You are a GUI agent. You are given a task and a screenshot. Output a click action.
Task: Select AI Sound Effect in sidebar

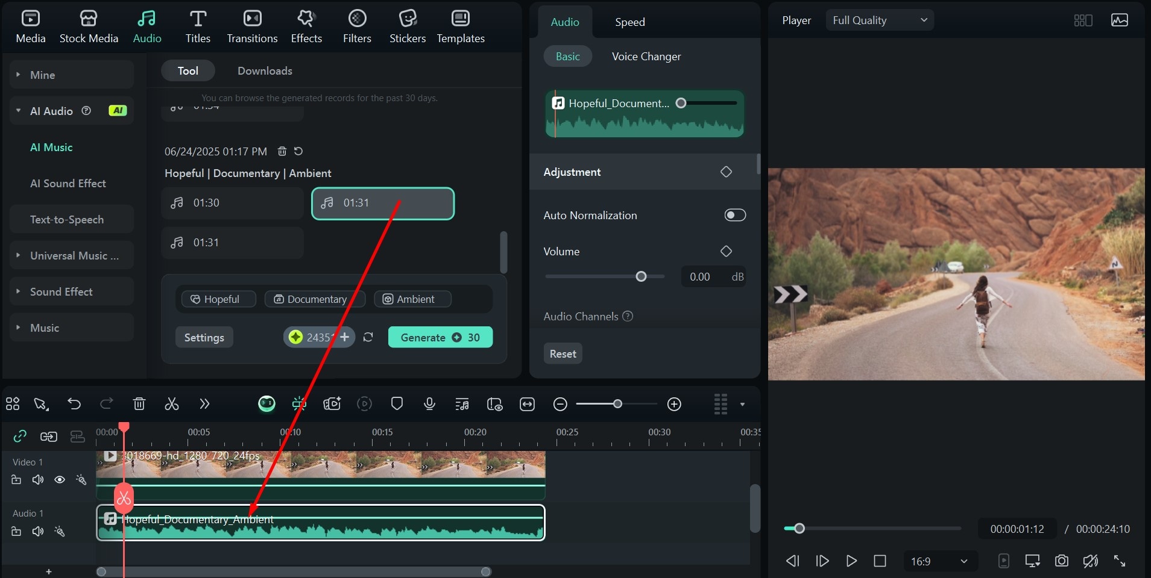tap(68, 183)
